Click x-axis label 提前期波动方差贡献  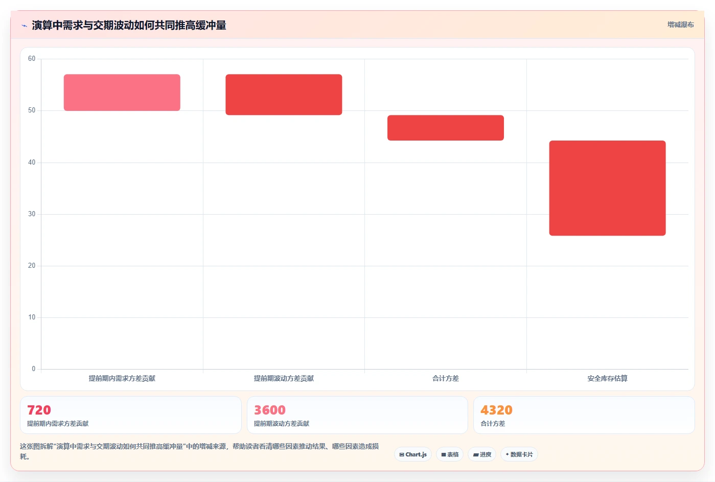284,379
